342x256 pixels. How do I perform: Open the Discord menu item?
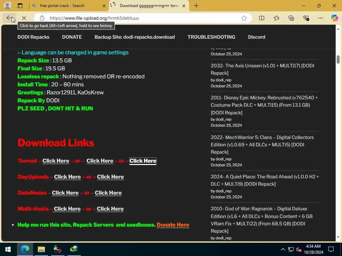(x=256, y=37)
